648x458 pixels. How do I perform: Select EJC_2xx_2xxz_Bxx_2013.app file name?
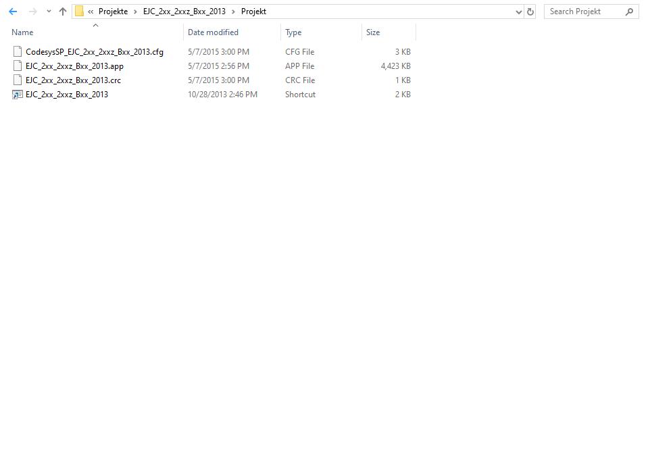tap(74, 66)
